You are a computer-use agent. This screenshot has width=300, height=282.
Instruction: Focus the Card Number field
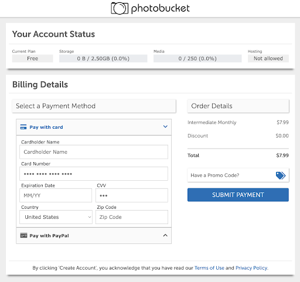pyautogui.click(x=94, y=174)
